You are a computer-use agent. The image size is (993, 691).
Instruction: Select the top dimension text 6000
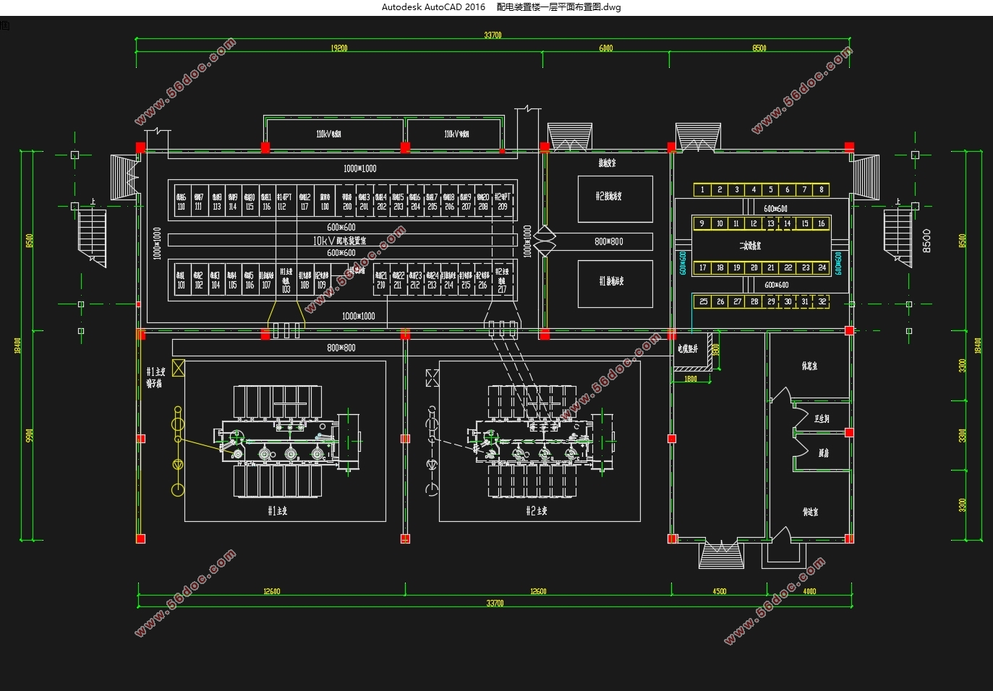tap(605, 48)
